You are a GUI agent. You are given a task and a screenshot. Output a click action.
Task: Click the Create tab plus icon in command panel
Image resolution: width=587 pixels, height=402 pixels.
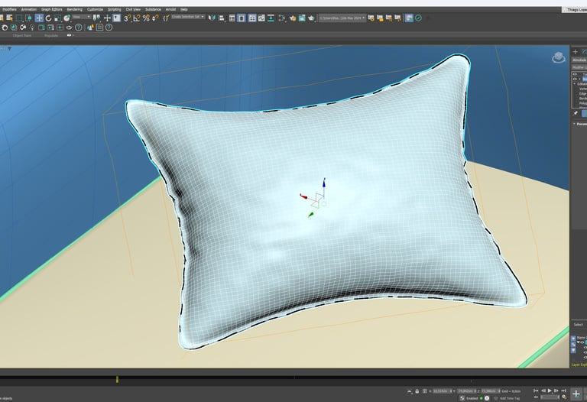[x=575, y=52]
